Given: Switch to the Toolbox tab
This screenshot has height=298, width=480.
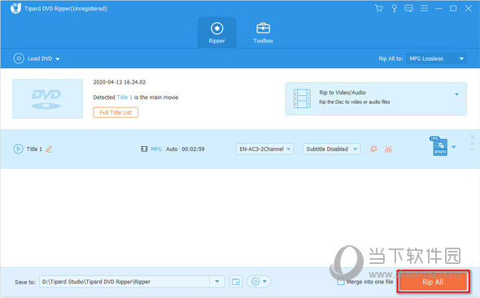Looking at the screenshot, I should pos(264,32).
